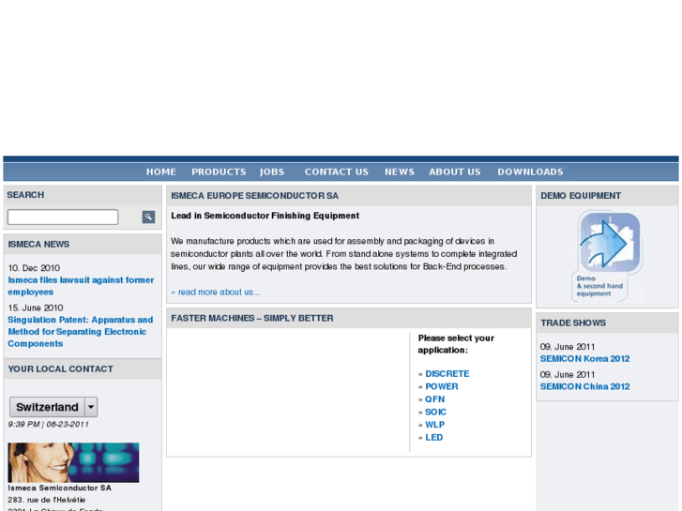Click into the search text field
The width and height of the screenshot is (682, 511).
tap(63, 217)
